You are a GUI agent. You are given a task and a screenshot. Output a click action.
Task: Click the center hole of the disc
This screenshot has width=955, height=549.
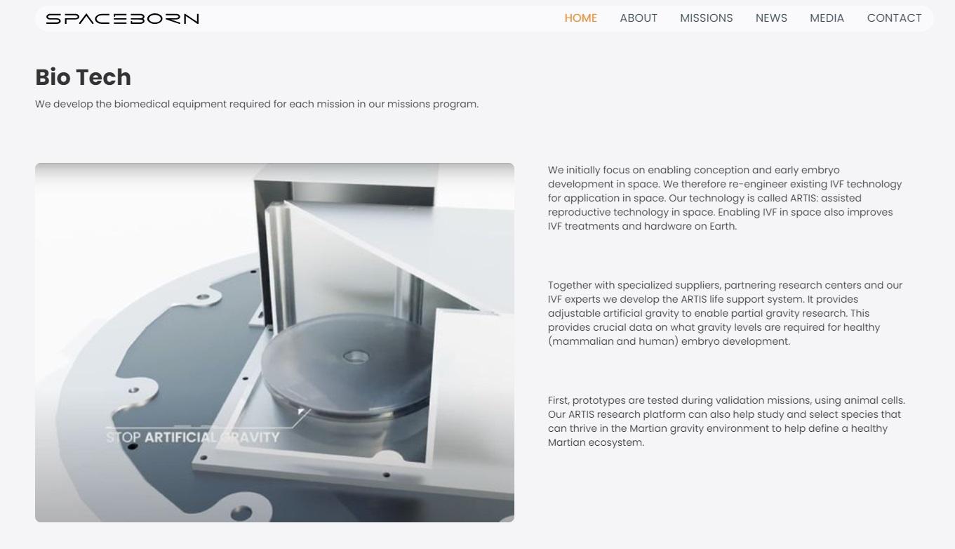(356, 356)
